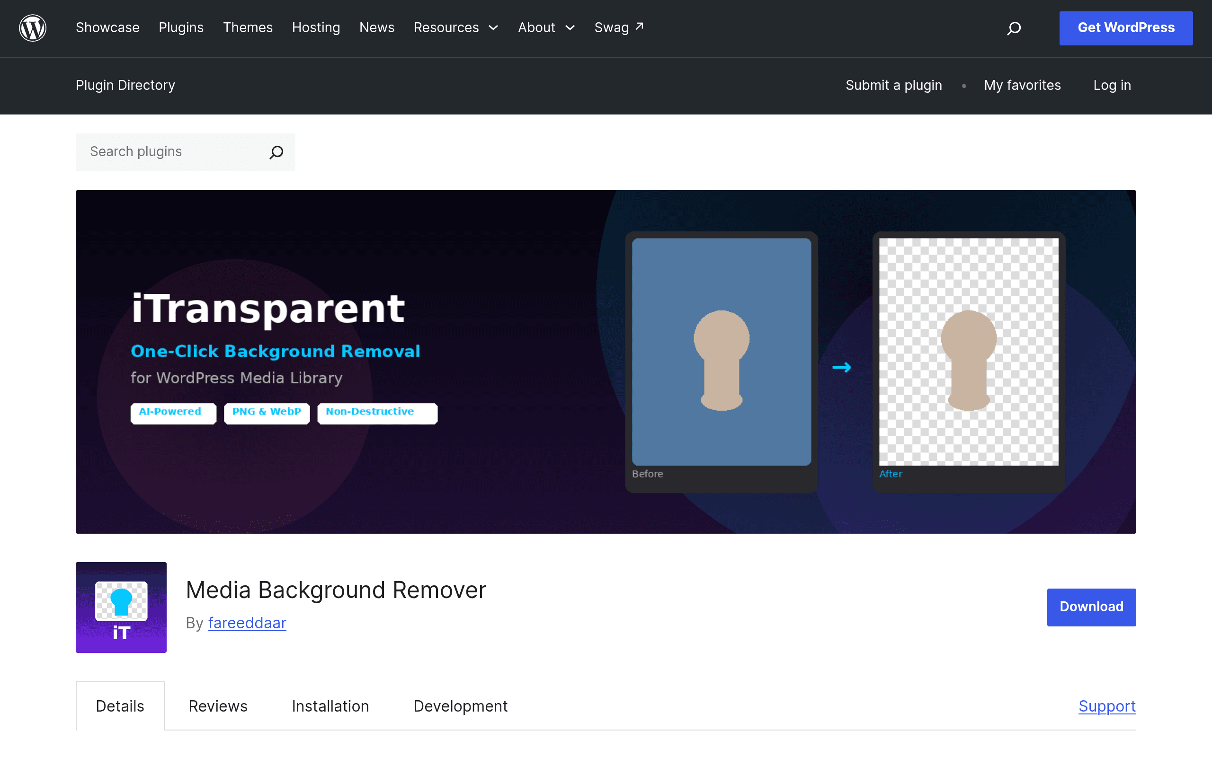Image resolution: width=1212 pixels, height=757 pixels.
Task: Open author fareeddaar profile link
Action: point(247,623)
